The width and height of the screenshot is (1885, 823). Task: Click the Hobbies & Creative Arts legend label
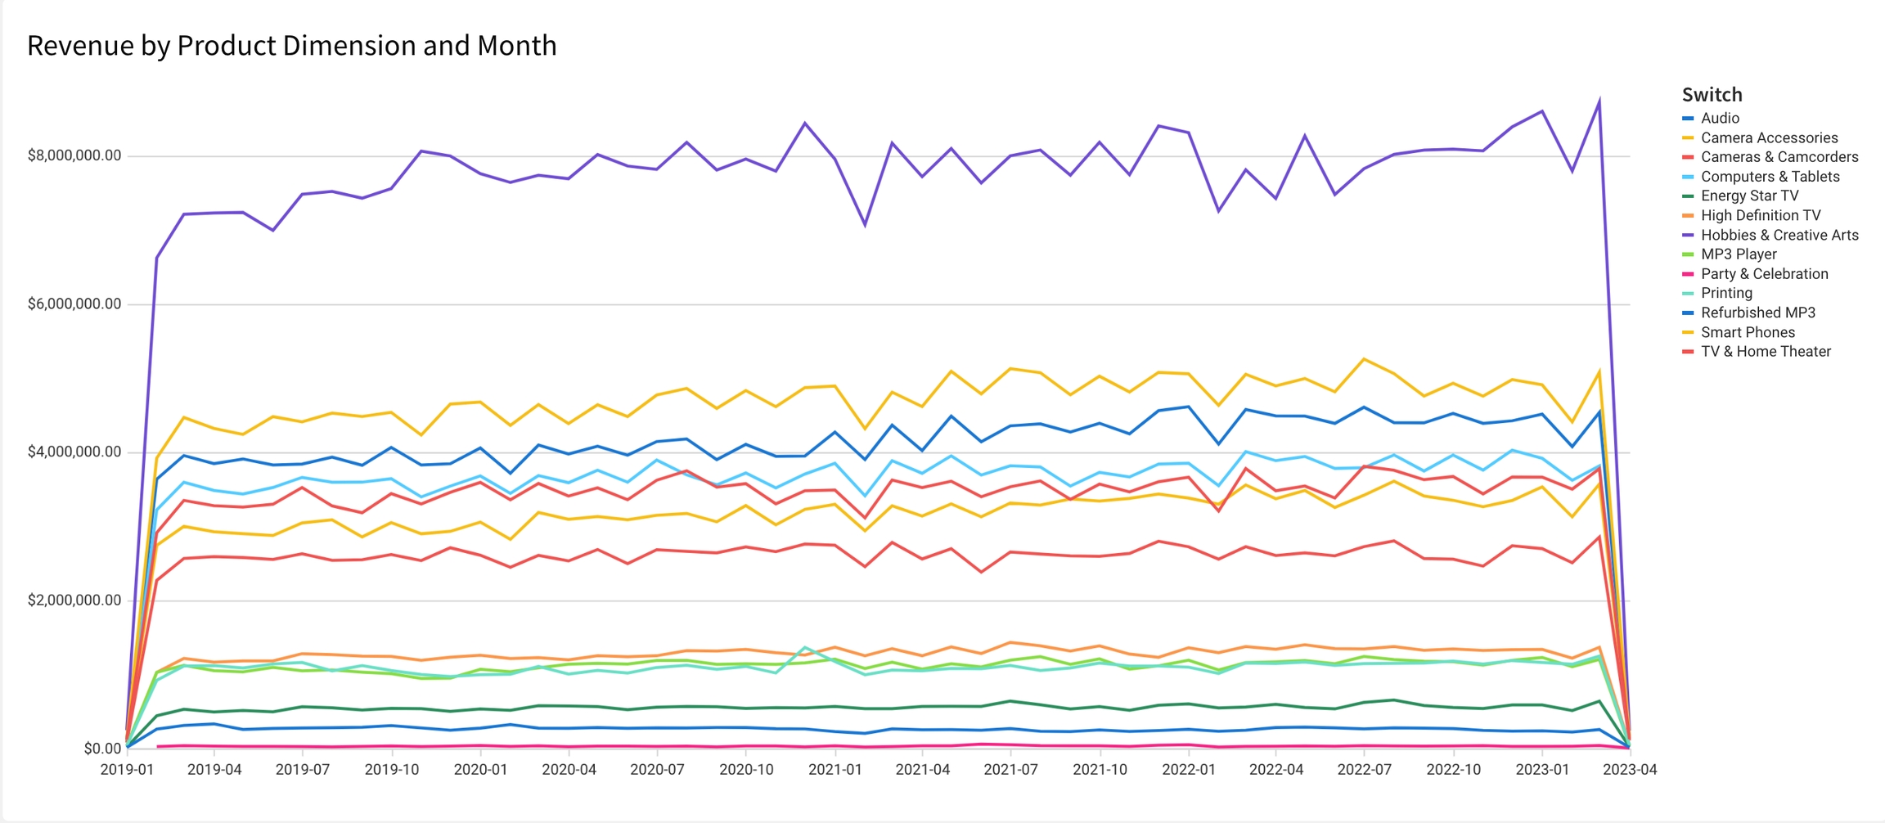click(x=1779, y=236)
